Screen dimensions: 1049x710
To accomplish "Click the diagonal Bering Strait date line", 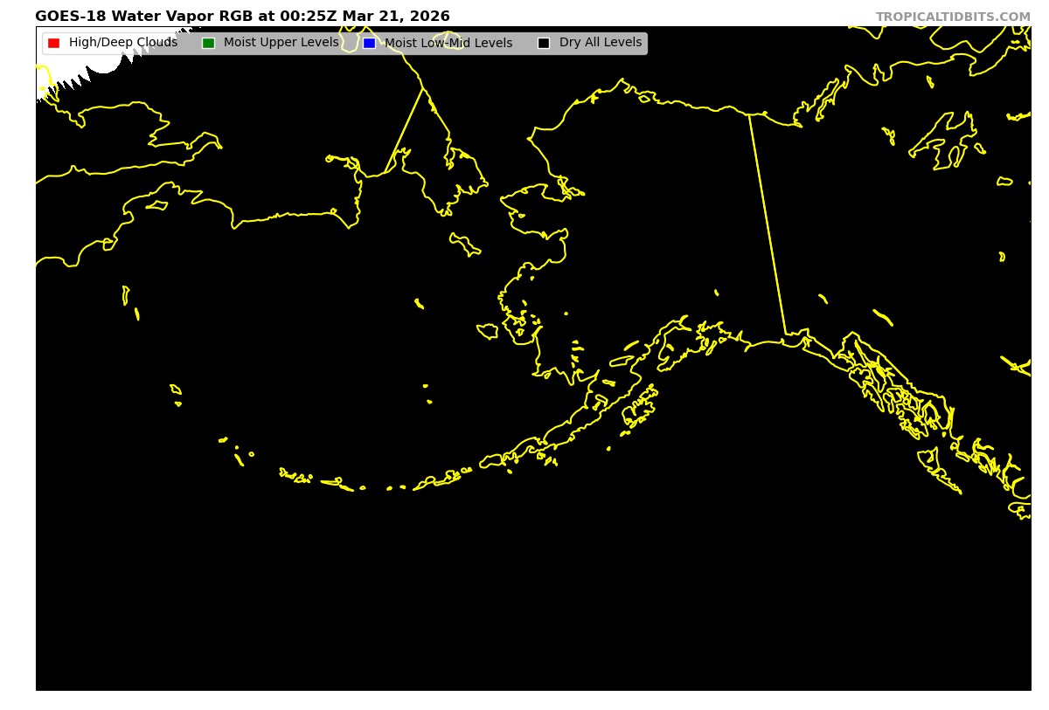I will click(404, 129).
